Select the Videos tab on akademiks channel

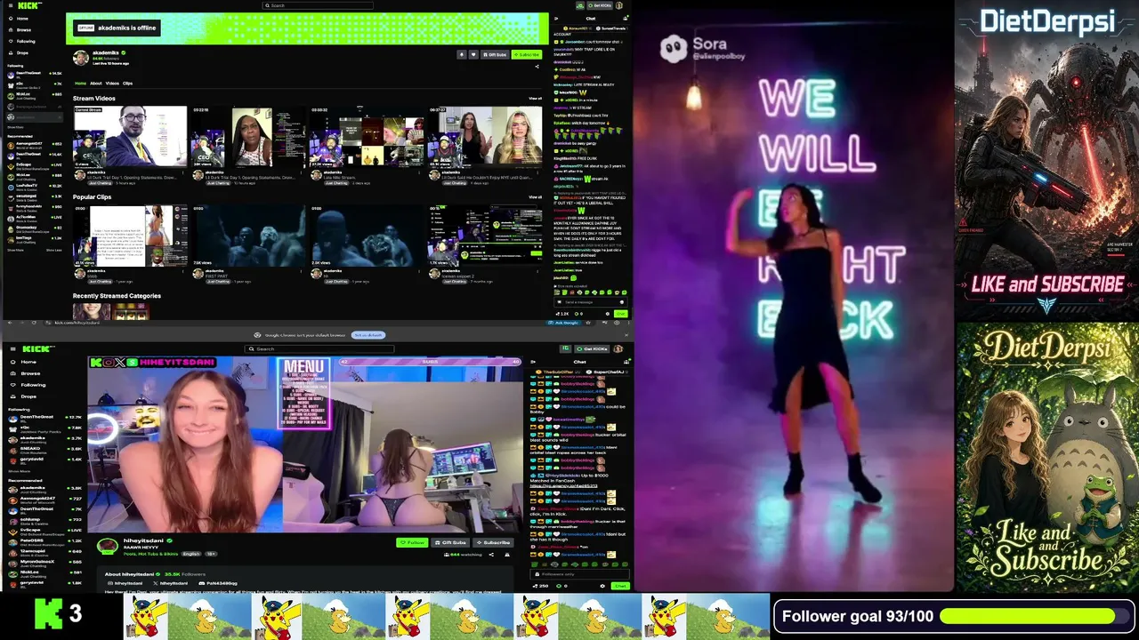(112, 84)
